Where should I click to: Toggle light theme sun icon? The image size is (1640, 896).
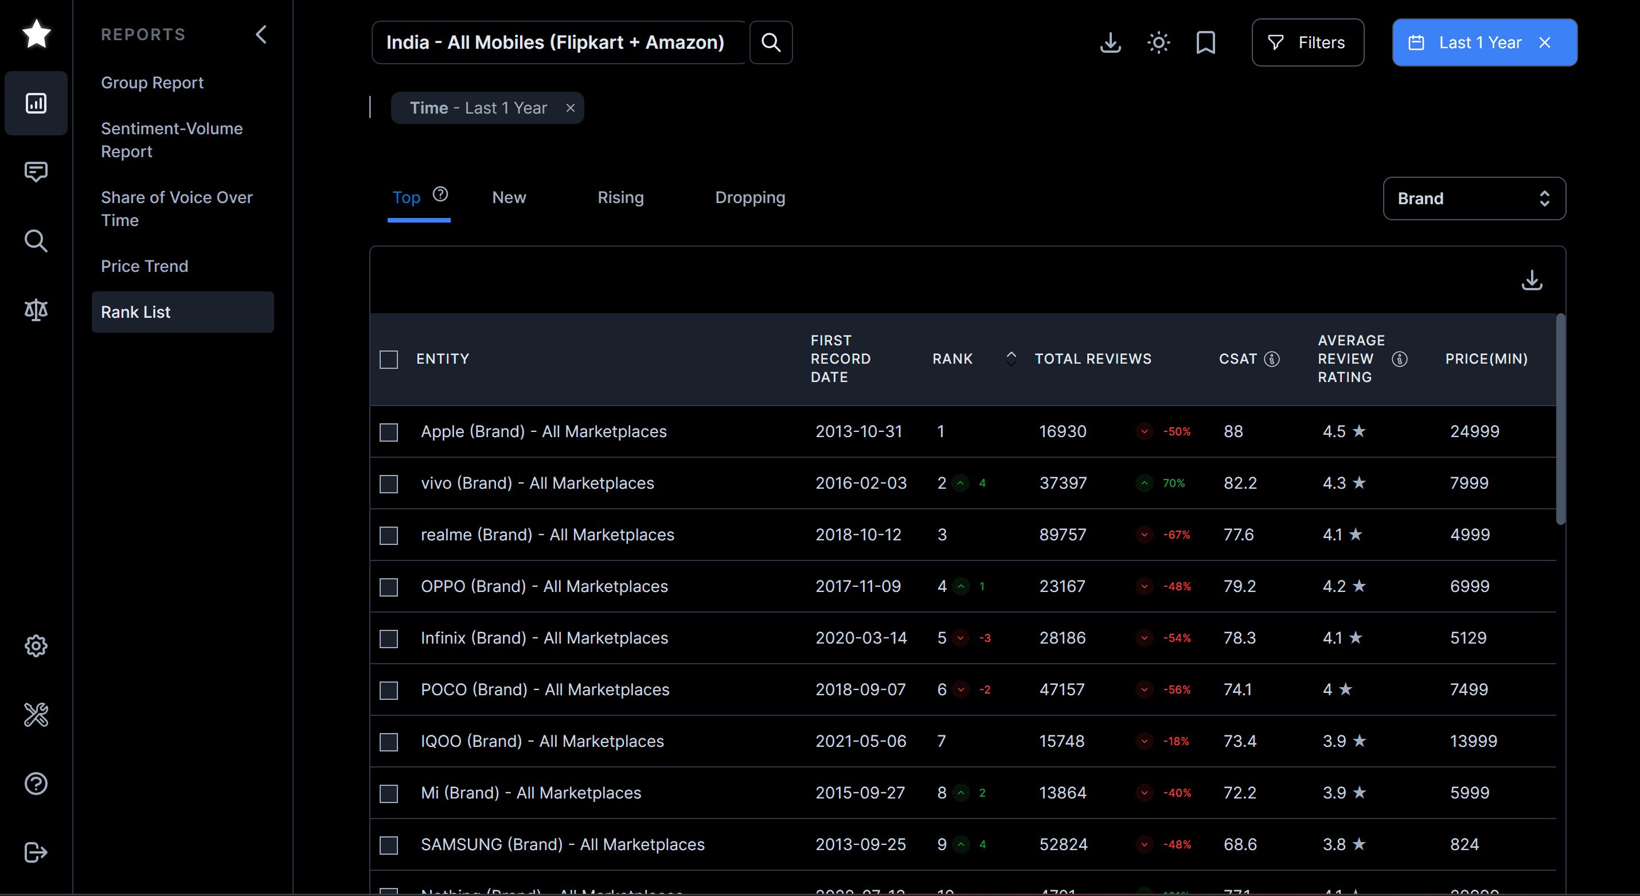1159,42
